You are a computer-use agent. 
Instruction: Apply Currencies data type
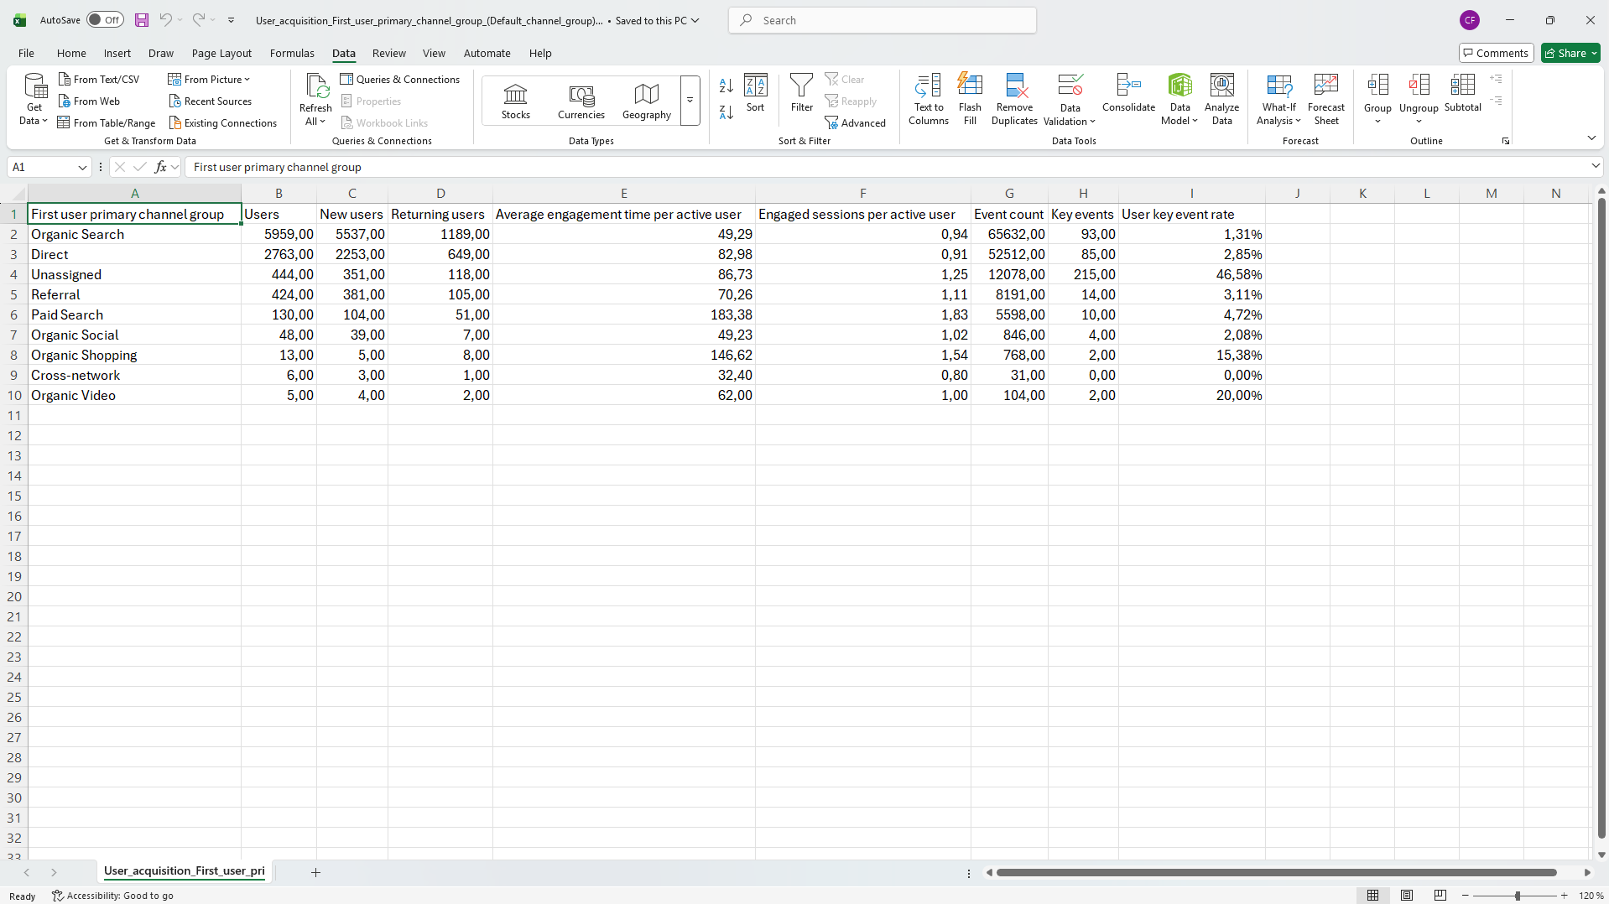coord(581,98)
